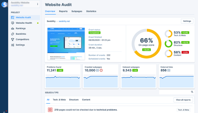Click the View all reports button
The width and height of the screenshot is (198, 113).
pyautogui.click(x=183, y=100)
